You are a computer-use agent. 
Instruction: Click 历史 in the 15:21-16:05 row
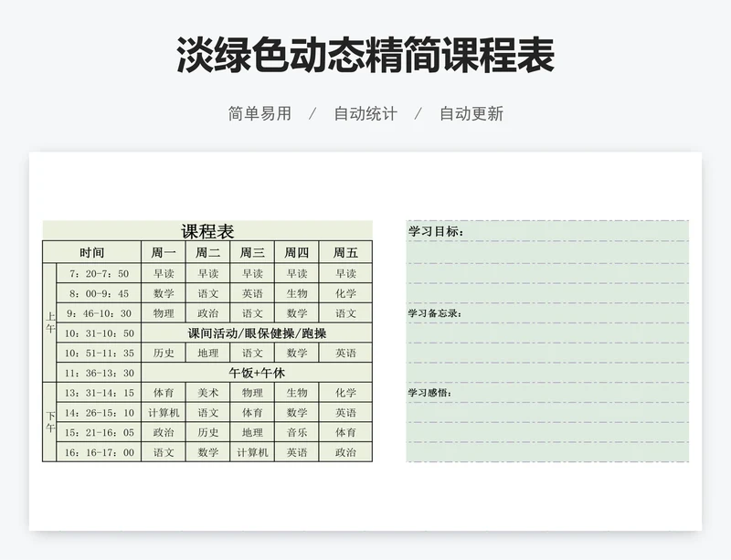point(208,432)
